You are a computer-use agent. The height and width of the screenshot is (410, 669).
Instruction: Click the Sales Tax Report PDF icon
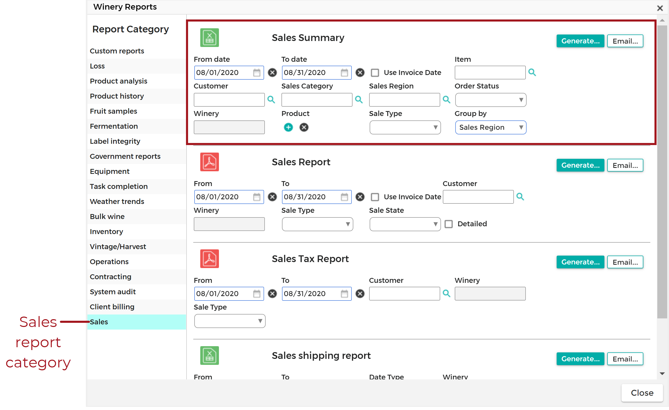(x=209, y=259)
